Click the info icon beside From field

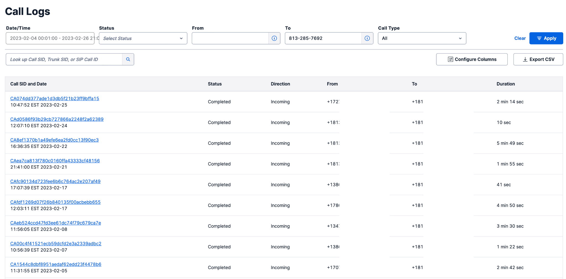(274, 38)
